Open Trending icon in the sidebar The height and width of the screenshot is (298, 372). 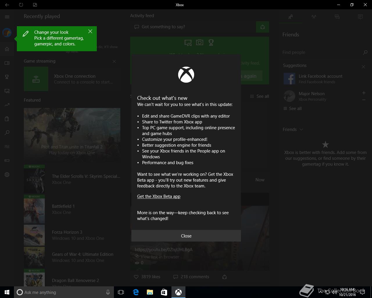click(7, 105)
